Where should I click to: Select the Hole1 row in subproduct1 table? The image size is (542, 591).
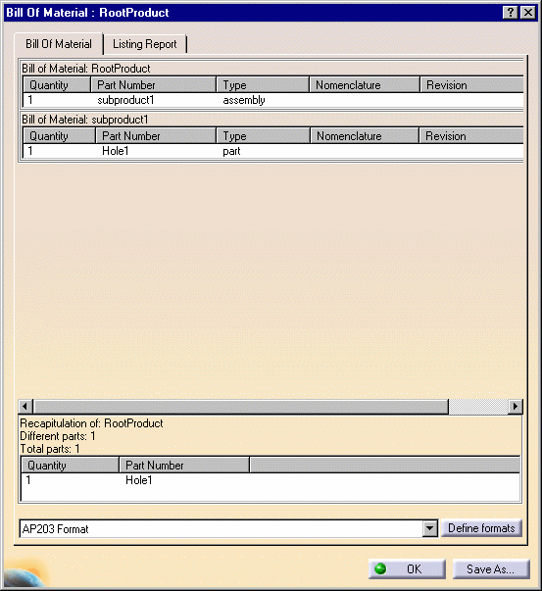(272, 151)
